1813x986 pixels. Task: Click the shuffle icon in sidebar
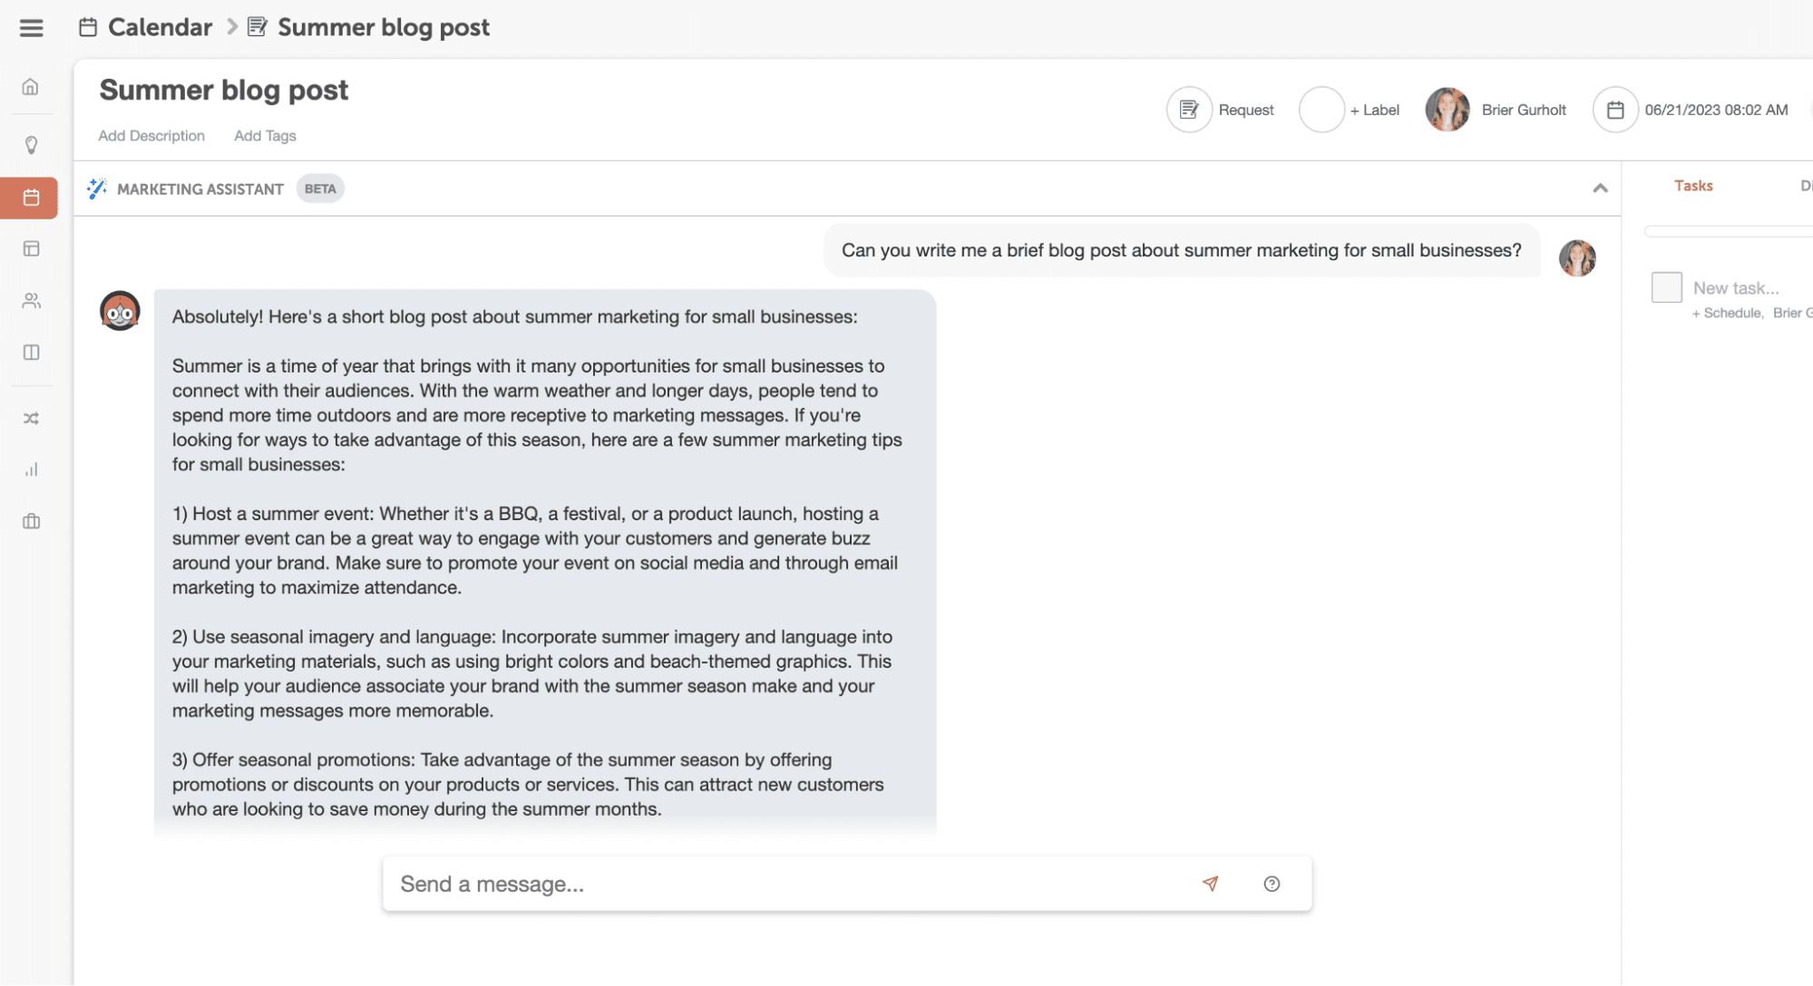point(31,419)
